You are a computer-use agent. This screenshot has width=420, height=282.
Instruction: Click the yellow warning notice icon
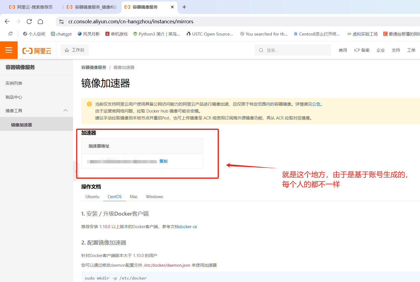pyautogui.click(x=89, y=104)
